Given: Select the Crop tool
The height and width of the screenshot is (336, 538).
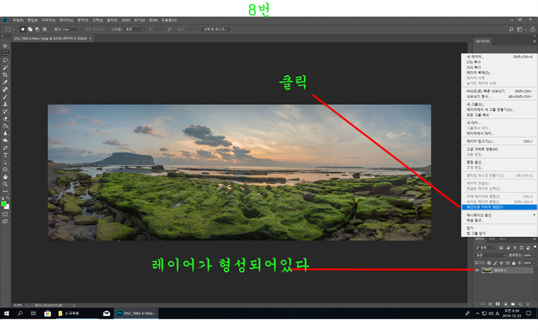Looking at the screenshot, I should coord(5,75).
